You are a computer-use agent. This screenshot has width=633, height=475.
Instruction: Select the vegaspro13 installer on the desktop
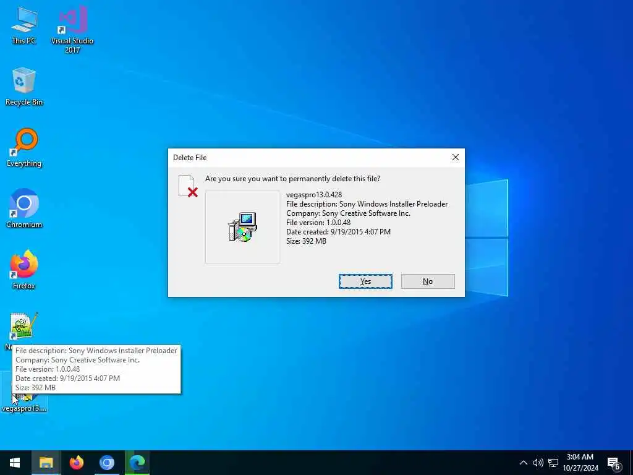pos(24,403)
